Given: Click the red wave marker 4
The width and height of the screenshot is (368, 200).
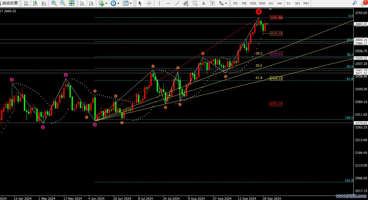Looking at the screenshot, I should click(x=259, y=12).
